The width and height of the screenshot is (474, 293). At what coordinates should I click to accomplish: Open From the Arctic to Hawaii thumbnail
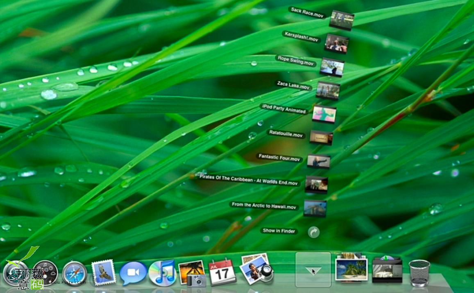point(315,208)
